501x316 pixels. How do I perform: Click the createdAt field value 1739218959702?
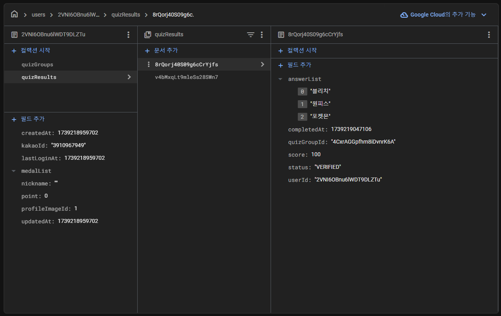click(78, 133)
